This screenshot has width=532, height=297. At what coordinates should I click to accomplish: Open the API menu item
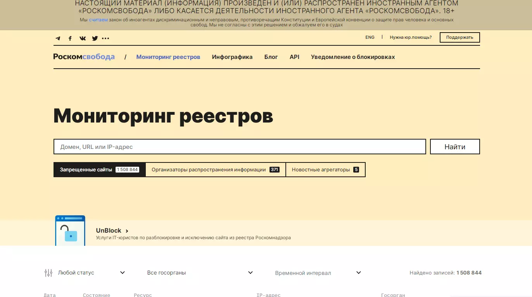pos(295,57)
